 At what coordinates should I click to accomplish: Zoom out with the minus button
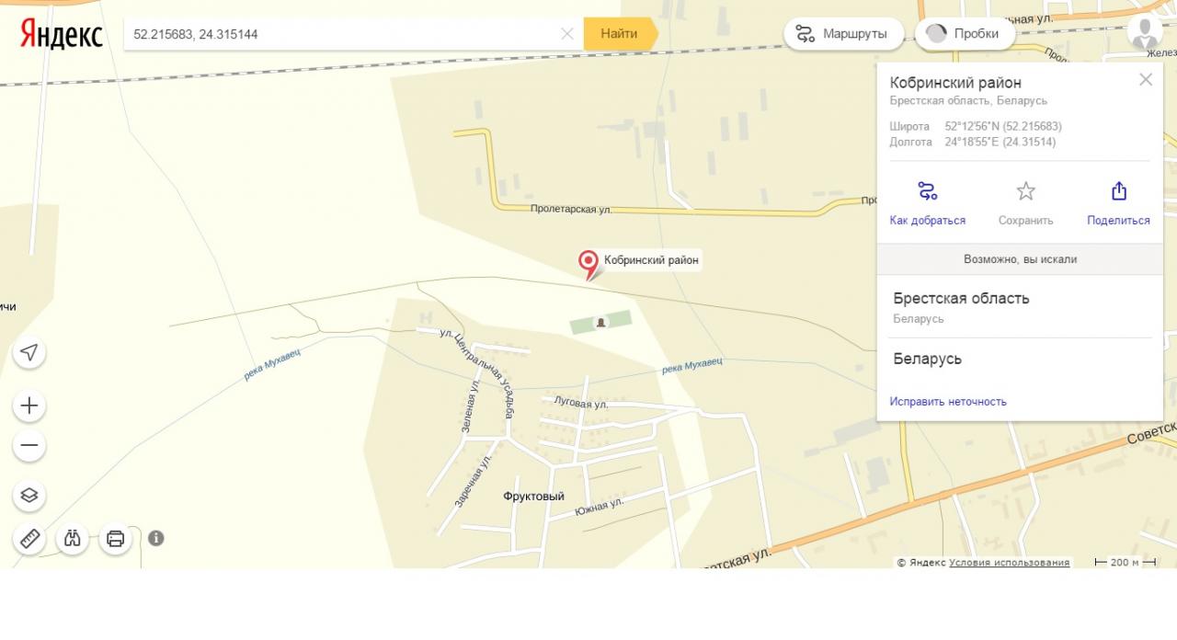pyautogui.click(x=29, y=446)
